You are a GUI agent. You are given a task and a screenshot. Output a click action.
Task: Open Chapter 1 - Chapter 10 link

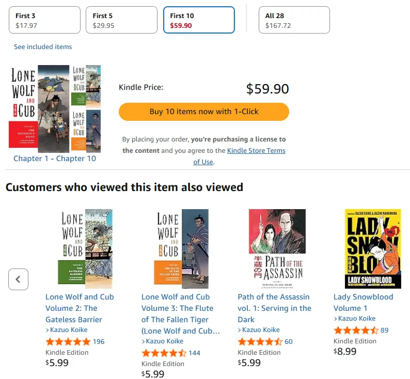tap(55, 159)
